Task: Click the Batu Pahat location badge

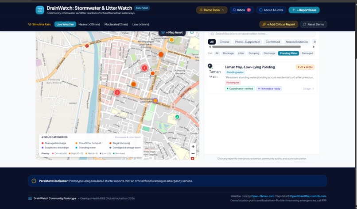Action: coord(142,8)
